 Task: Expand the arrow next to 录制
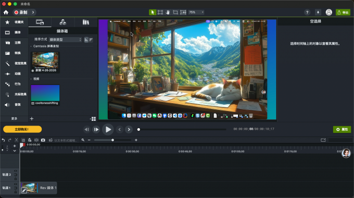point(33,12)
